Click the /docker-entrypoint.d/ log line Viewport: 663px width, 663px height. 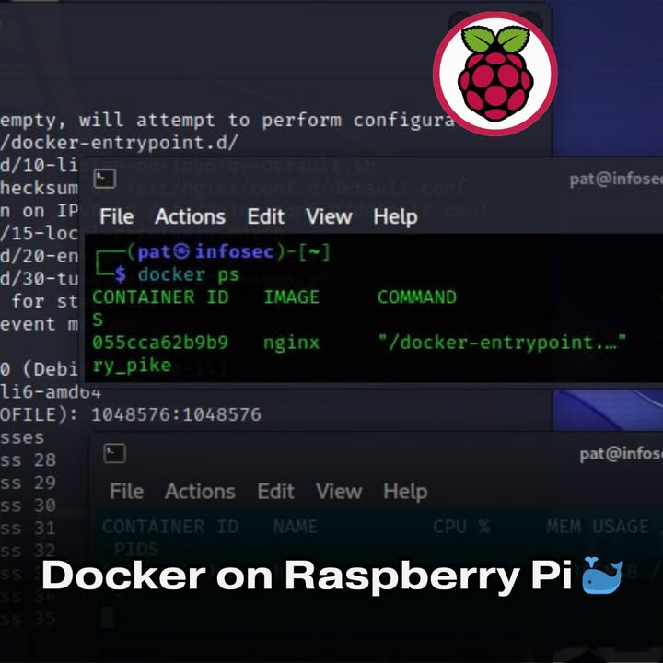click(x=120, y=143)
